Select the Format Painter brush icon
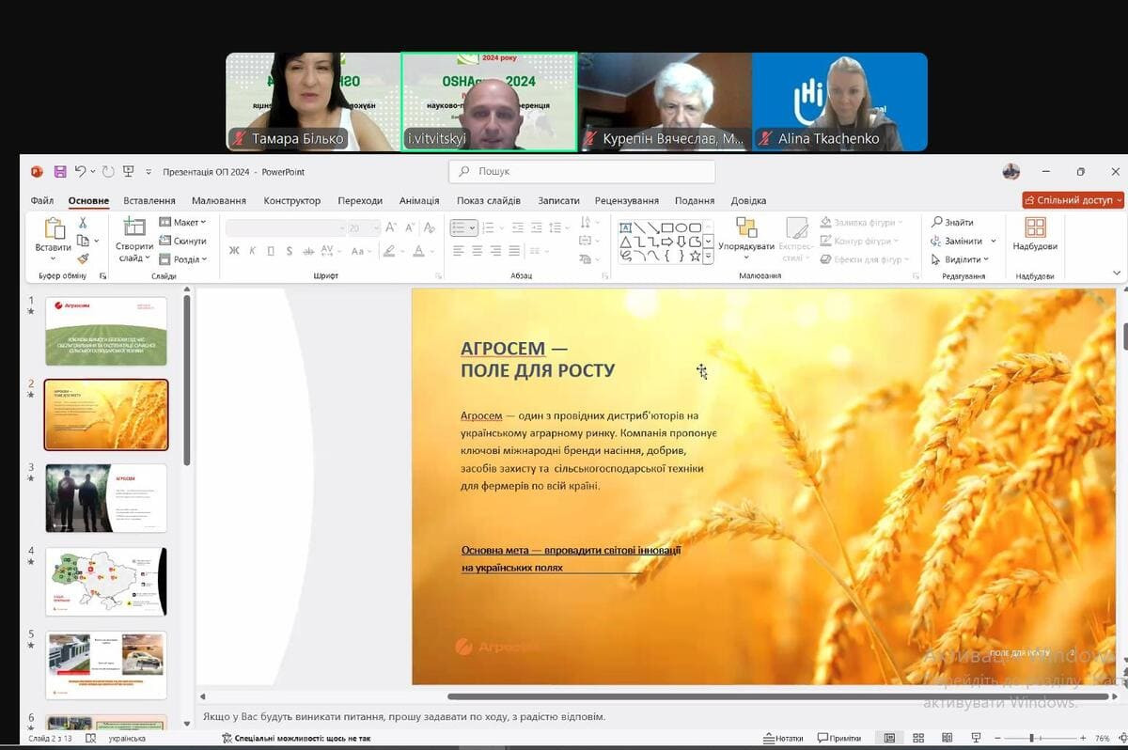The width and height of the screenshot is (1128, 750). [x=83, y=258]
